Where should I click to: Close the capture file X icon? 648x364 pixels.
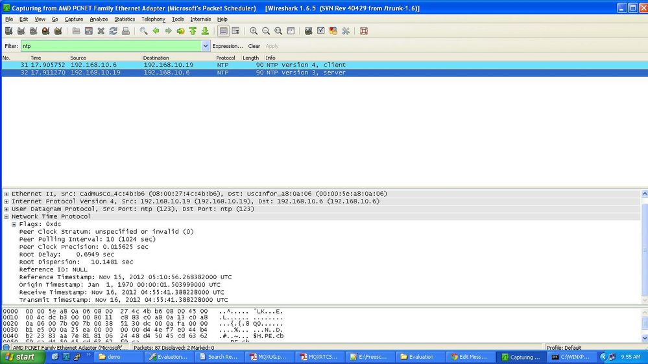point(101,31)
